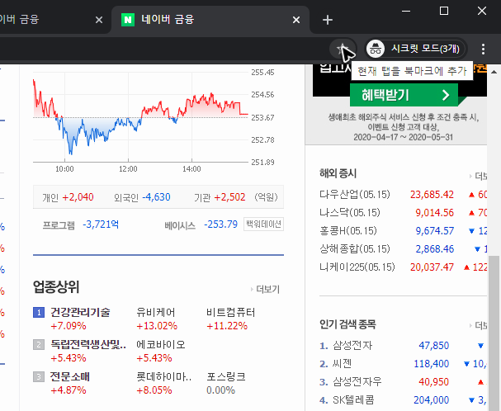Close the active 네이버 금융 tab
This screenshot has height=411, width=501.
click(296, 20)
